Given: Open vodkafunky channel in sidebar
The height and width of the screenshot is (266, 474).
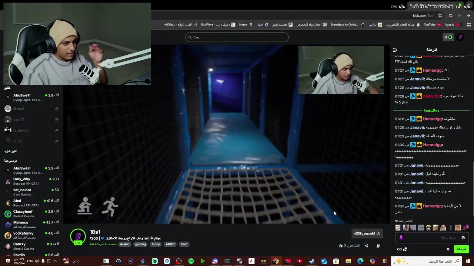Looking at the screenshot, I should (x=31, y=235).
